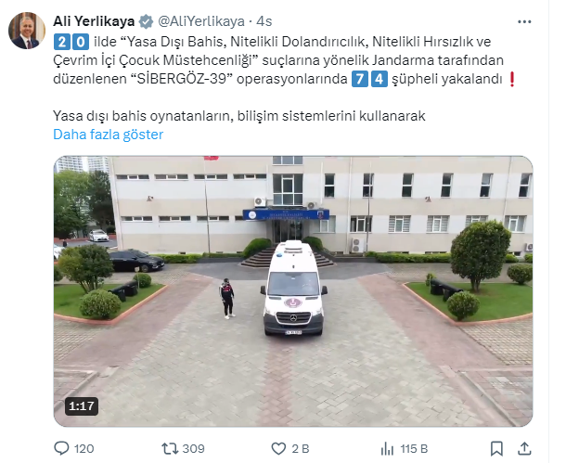Open the Ali Yerlikaya display name link

point(94,21)
